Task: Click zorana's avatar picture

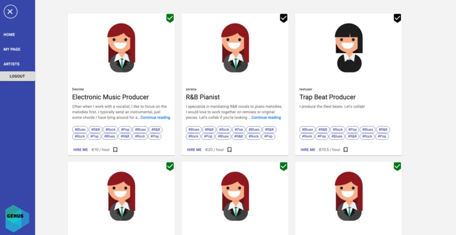Action: tap(235, 48)
